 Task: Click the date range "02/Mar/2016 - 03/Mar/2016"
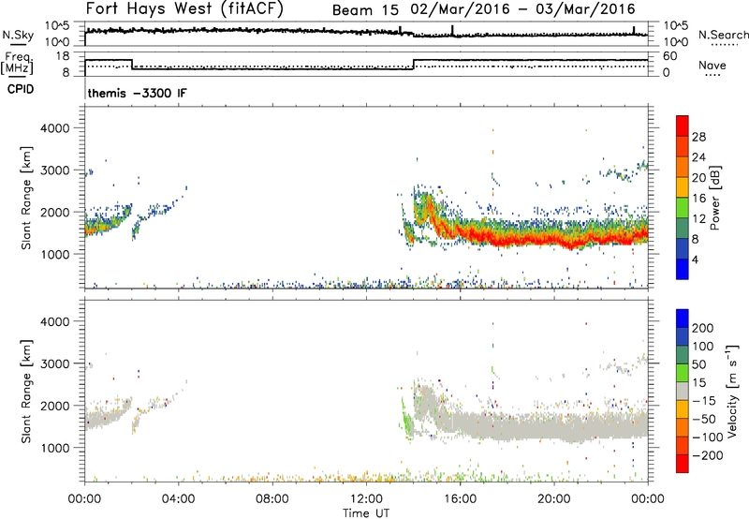click(523, 9)
